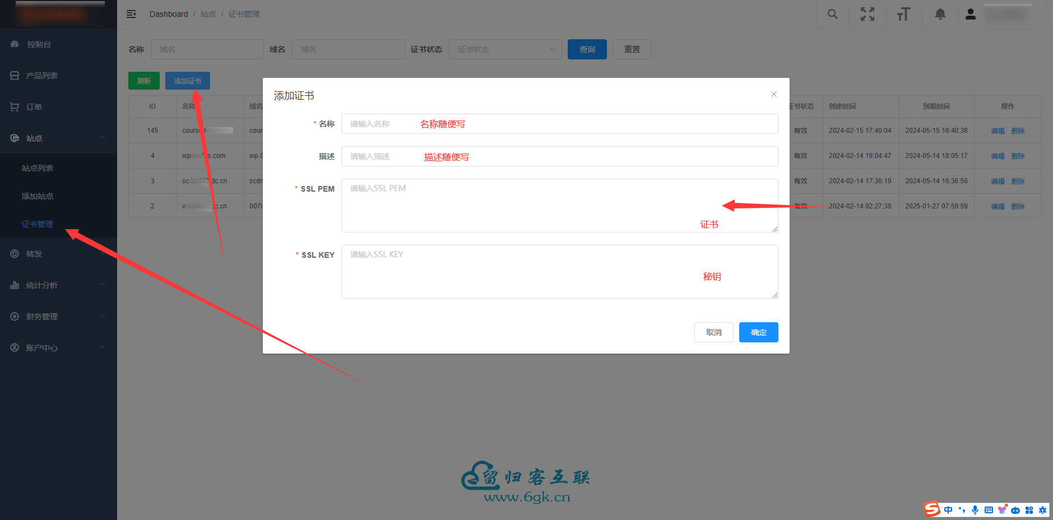
Task: Collapse the 站点 sidebar menu
Action: (58, 138)
